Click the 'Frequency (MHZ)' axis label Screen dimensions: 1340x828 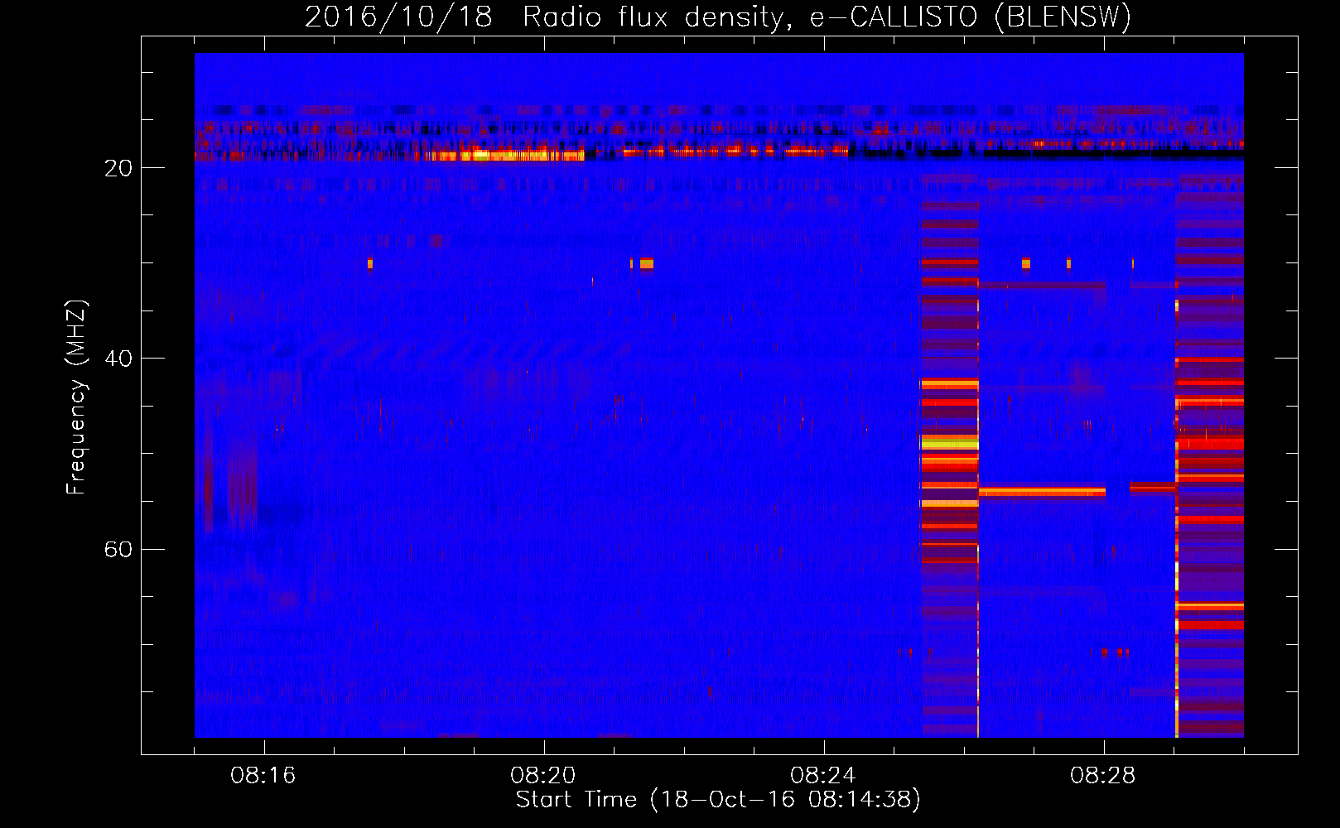coord(76,397)
